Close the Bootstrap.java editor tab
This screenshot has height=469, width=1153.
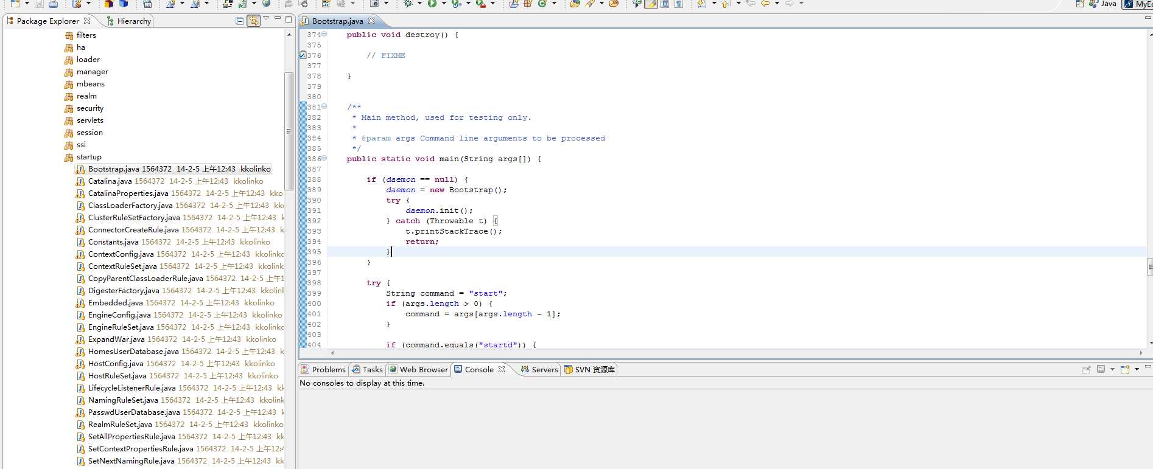point(371,21)
